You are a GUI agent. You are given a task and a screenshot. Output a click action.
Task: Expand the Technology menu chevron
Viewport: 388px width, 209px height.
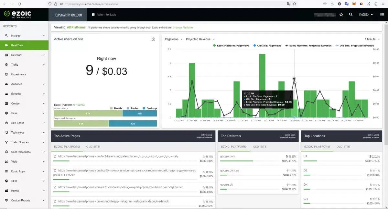(x=44, y=133)
